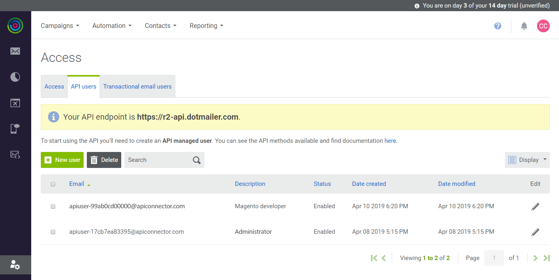Open the transactional email code envelope icon

(x=15, y=155)
